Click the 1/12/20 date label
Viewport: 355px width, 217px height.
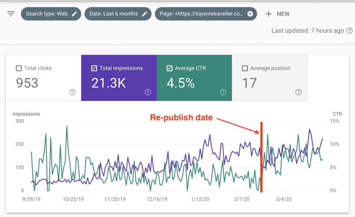200,199
